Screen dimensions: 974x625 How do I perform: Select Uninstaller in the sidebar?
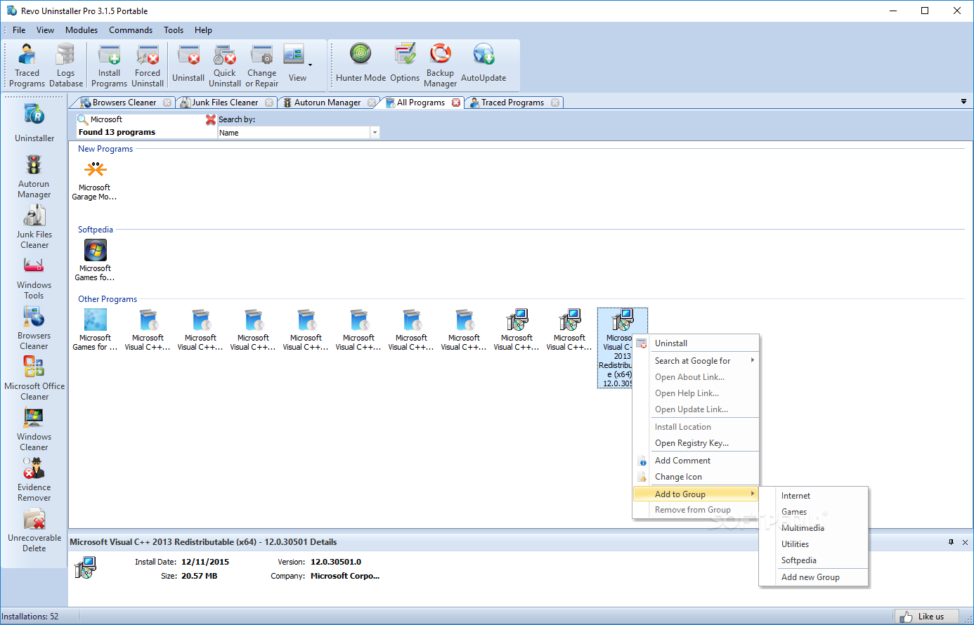coord(34,123)
